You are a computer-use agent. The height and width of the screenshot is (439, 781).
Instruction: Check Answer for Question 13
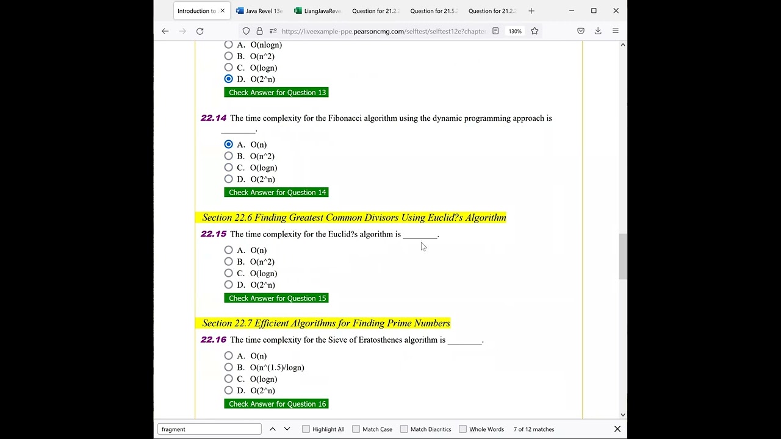click(276, 93)
